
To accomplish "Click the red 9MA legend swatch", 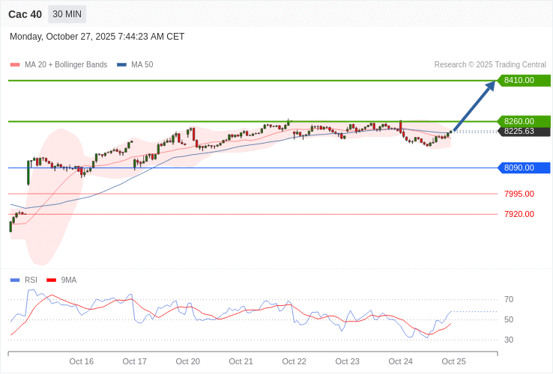I will click(x=52, y=280).
